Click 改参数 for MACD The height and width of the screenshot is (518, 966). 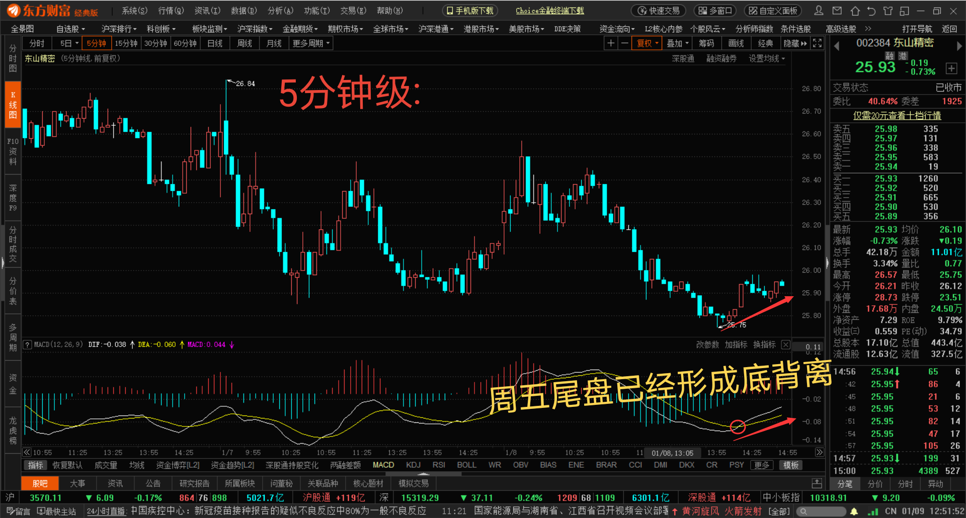(x=707, y=344)
